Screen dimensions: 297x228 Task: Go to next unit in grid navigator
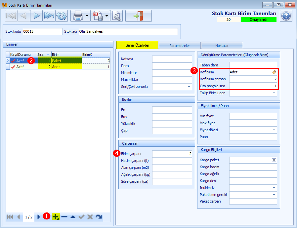click(39, 217)
